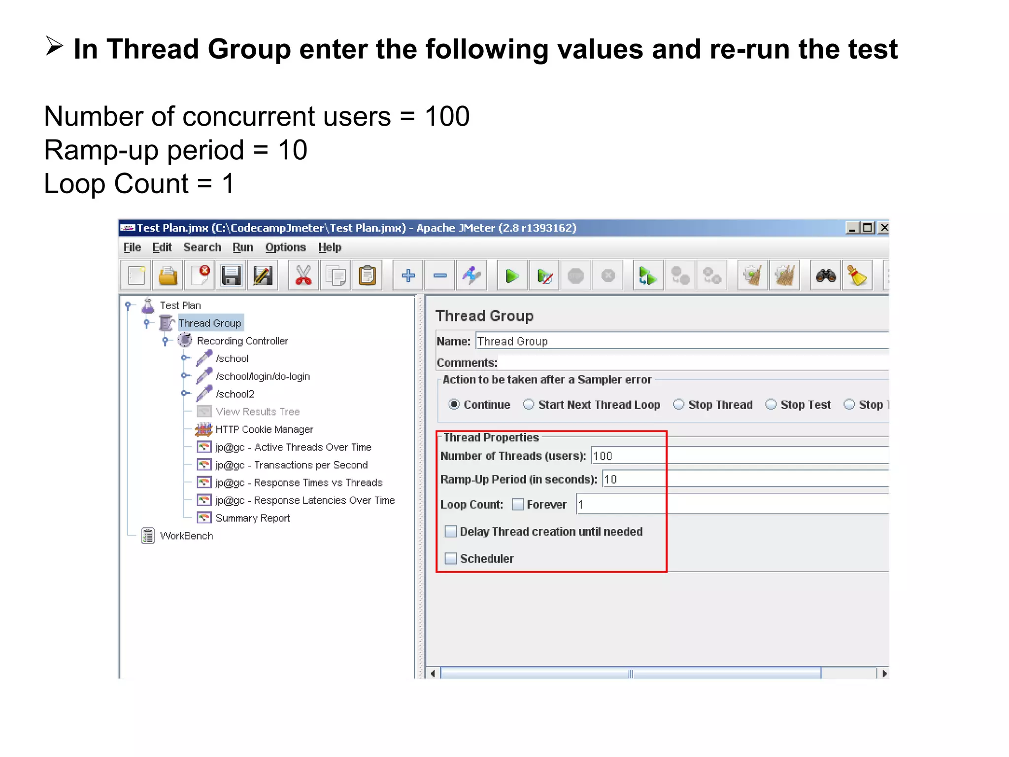The width and height of the screenshot is (1009, 757).
Task: Select jp@gc - Transactions per Second
Action: [x=292, y=465]
